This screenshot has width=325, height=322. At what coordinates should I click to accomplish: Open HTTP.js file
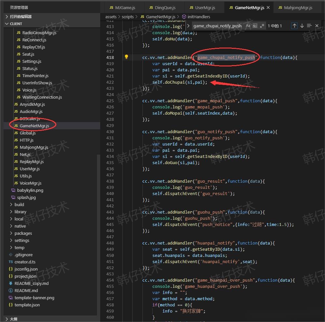(x=27, y=140)
